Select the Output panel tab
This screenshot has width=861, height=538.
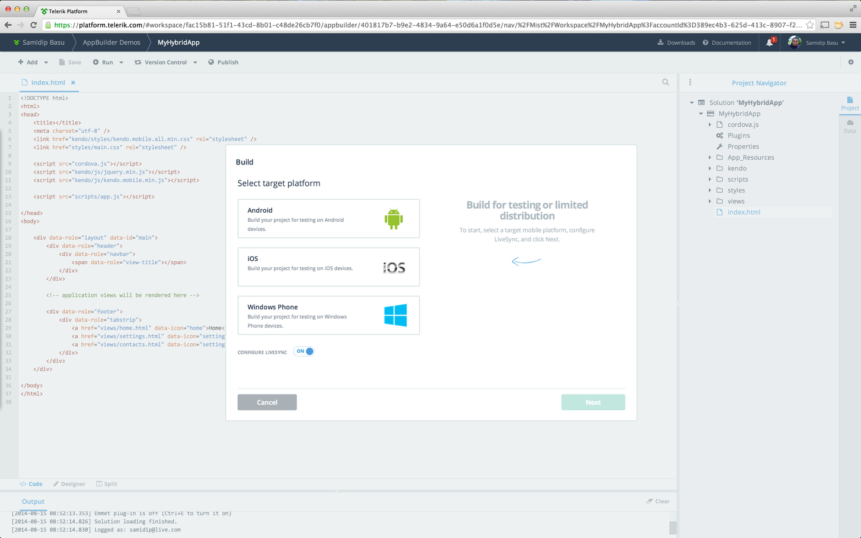[x=33, y=502]
